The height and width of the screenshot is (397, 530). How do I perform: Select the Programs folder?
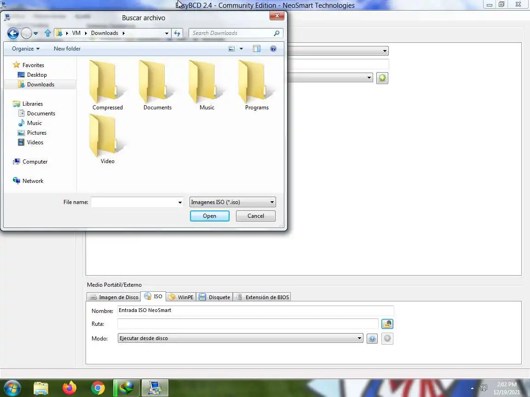click(x=257, y=85)
